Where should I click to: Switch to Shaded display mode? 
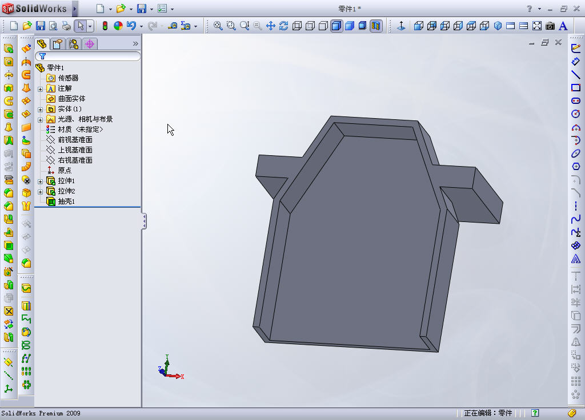tap(350, 26)
